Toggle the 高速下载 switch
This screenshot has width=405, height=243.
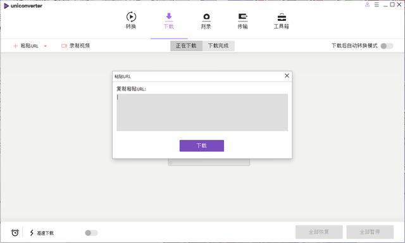91,233
